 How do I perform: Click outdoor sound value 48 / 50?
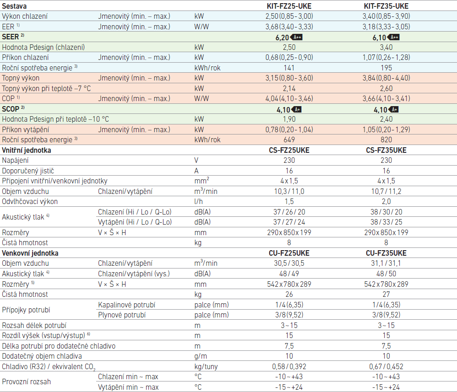(x=386, y=274)
